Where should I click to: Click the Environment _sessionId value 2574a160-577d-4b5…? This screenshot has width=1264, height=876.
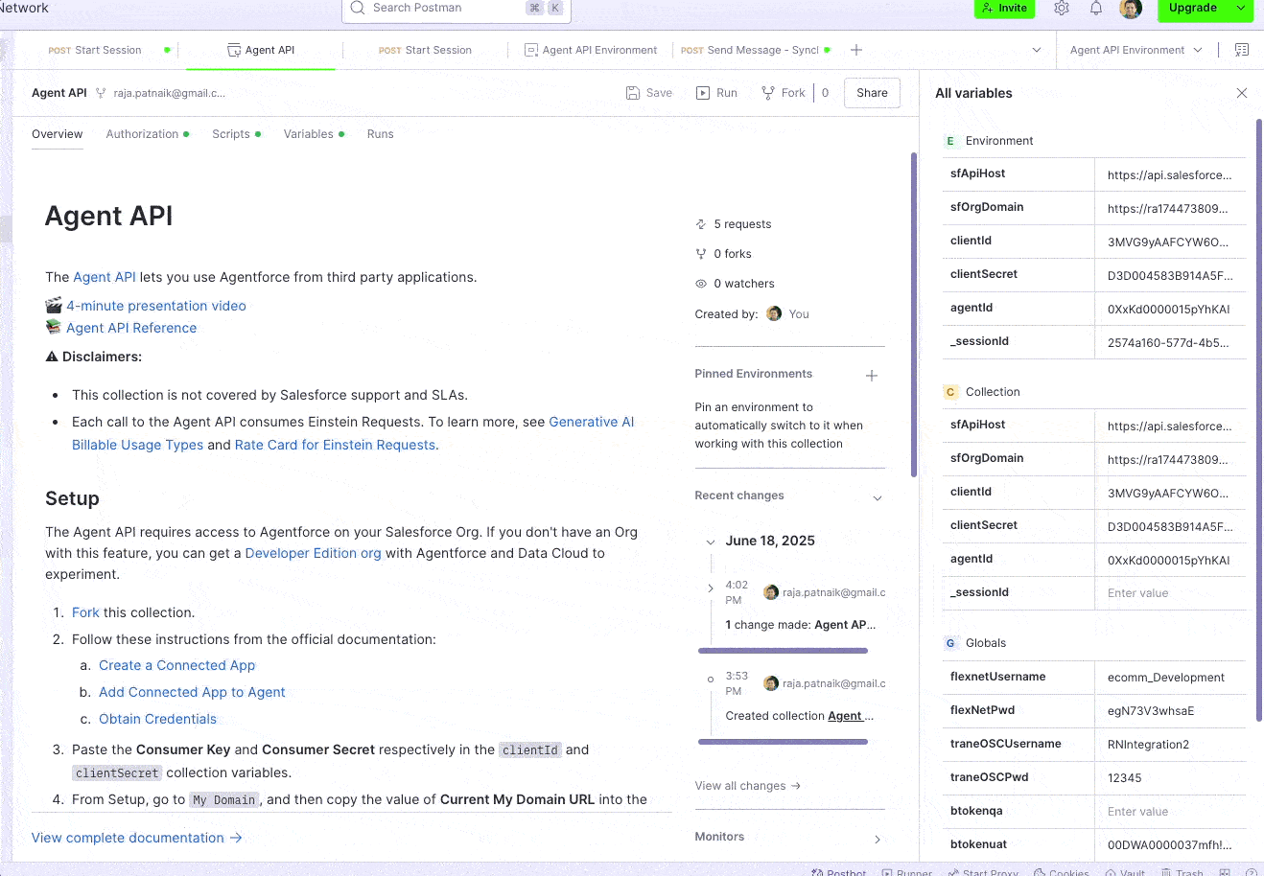[1170, 342]
